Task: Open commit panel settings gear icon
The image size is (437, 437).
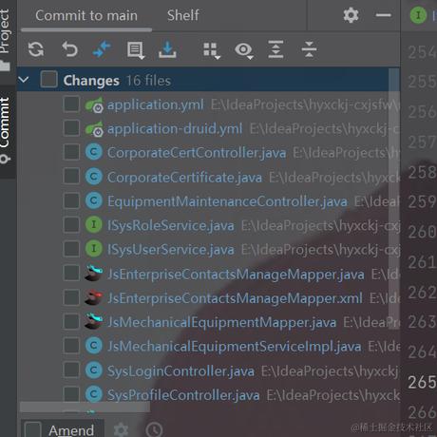Action: point(351,15)
